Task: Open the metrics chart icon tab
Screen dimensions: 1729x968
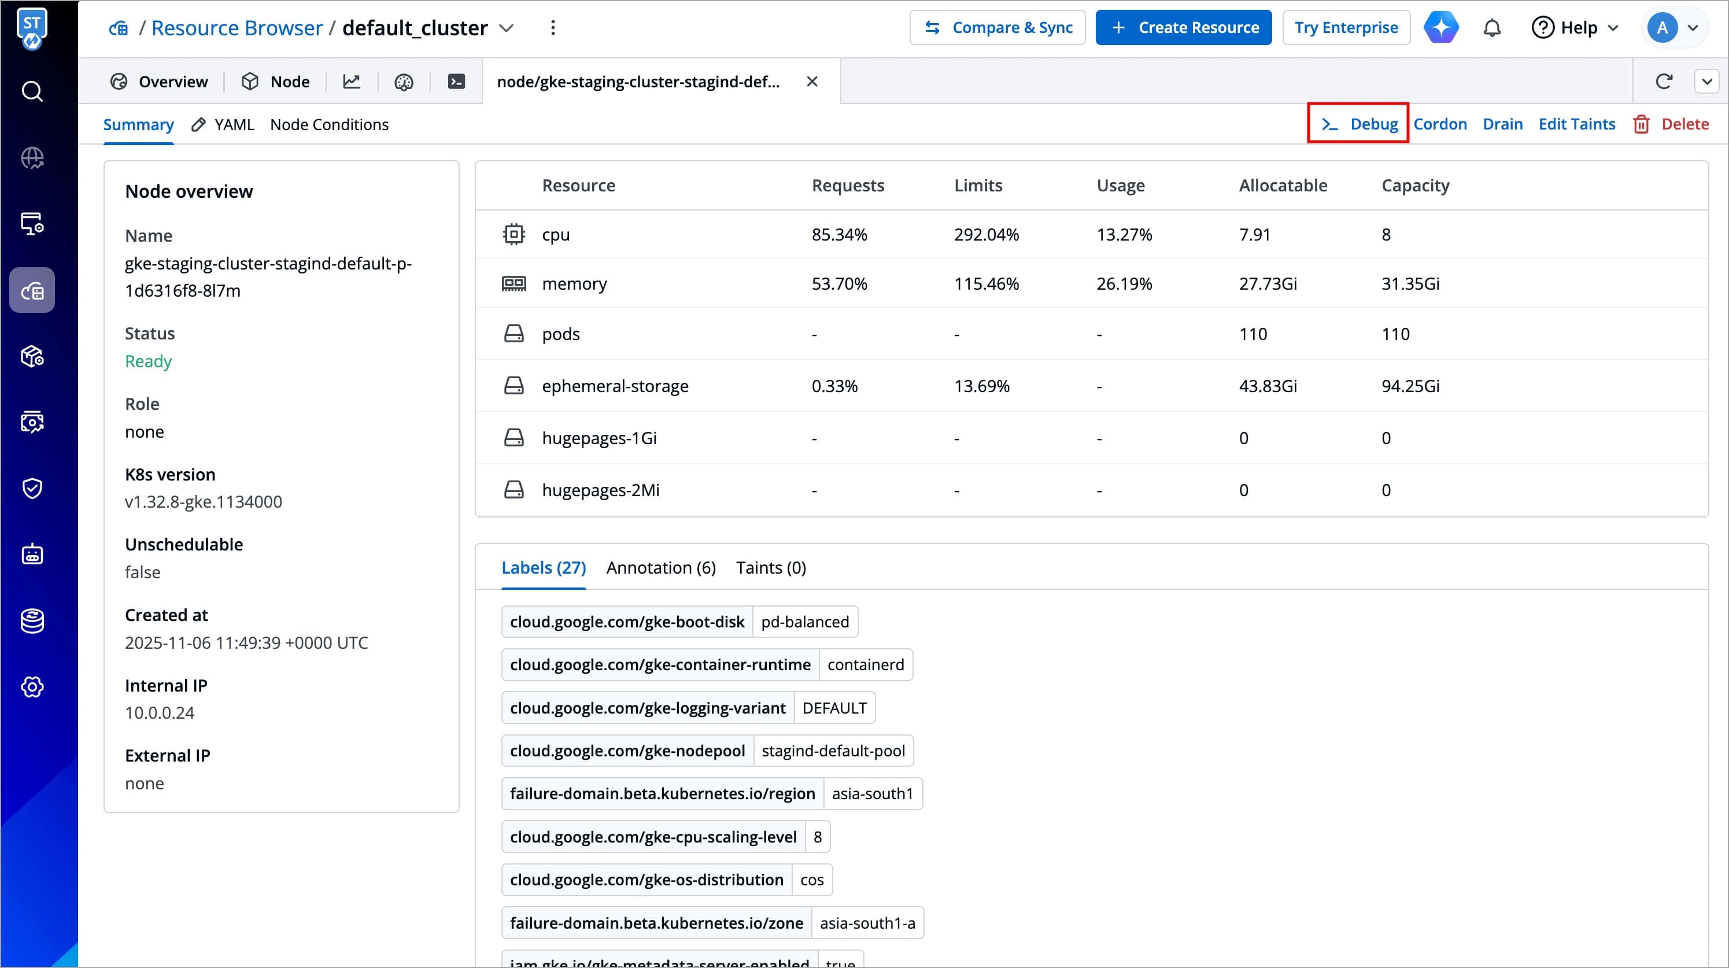Action: tap(352, 82)
